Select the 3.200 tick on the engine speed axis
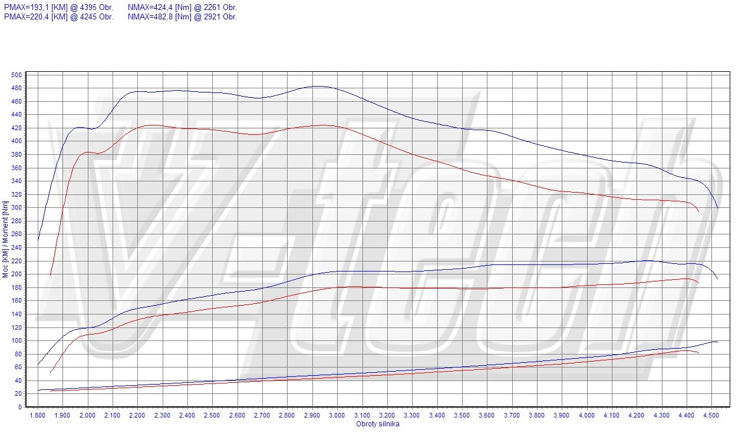The width and height of the screenshot is (745, 437). [387, 416]
